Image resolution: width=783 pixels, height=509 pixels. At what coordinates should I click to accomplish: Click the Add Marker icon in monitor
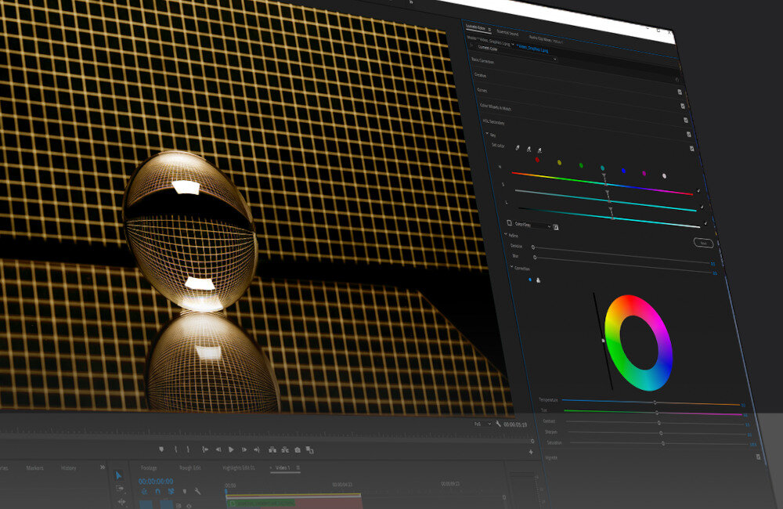[161, 449]
